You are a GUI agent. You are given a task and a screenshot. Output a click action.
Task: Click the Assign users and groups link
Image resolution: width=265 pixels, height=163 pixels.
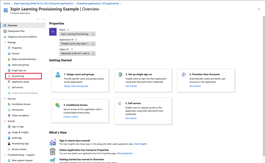76,86
